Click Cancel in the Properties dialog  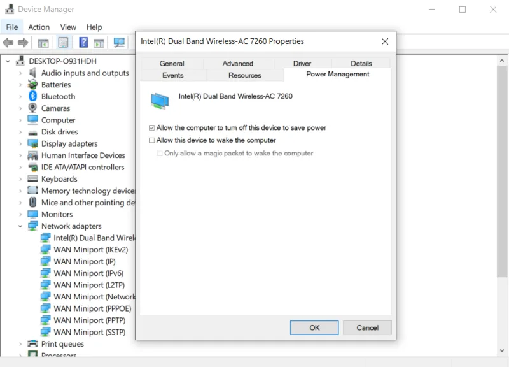point(368,327)
